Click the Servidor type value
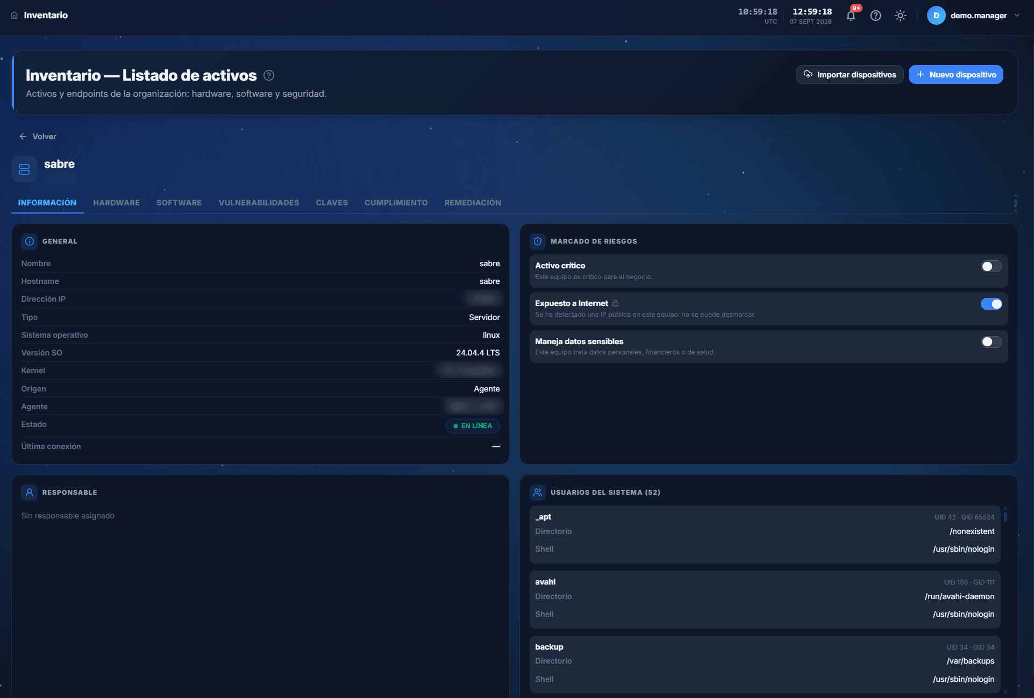 coord(484,317)
